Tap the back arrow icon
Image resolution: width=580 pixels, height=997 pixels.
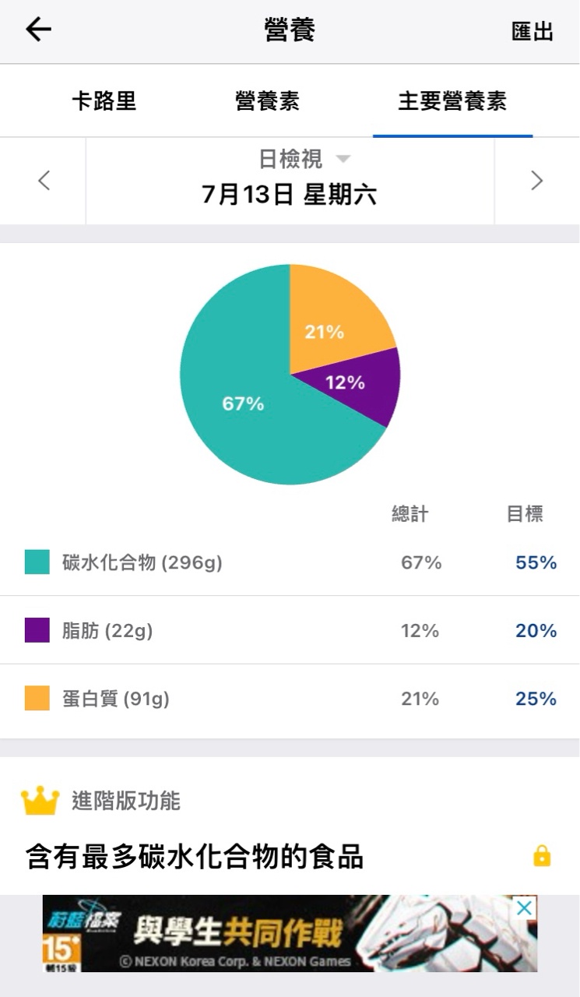pyautogui.click(x=38, y=30)
